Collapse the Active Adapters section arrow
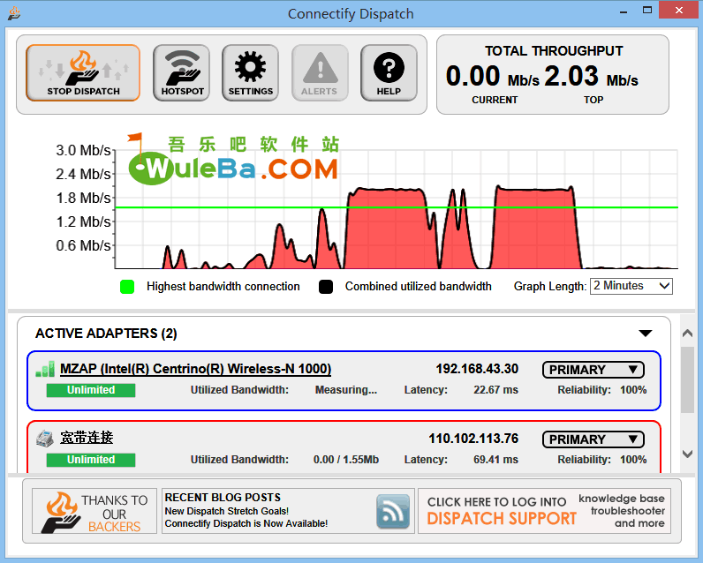This screenshot has height=563, width=703. click(x=646, y=334)
